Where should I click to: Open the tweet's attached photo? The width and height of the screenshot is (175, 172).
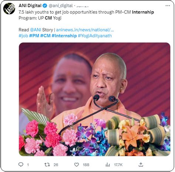pos(95,99)
